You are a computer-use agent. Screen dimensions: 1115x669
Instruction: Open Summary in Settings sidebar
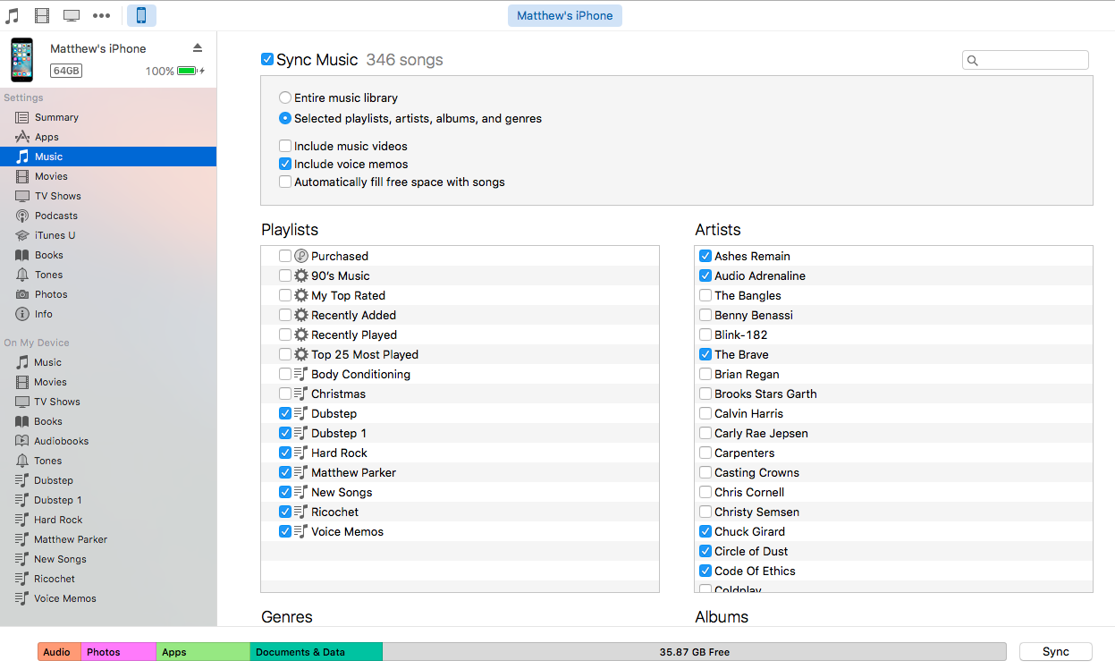[x=108, y=117]
